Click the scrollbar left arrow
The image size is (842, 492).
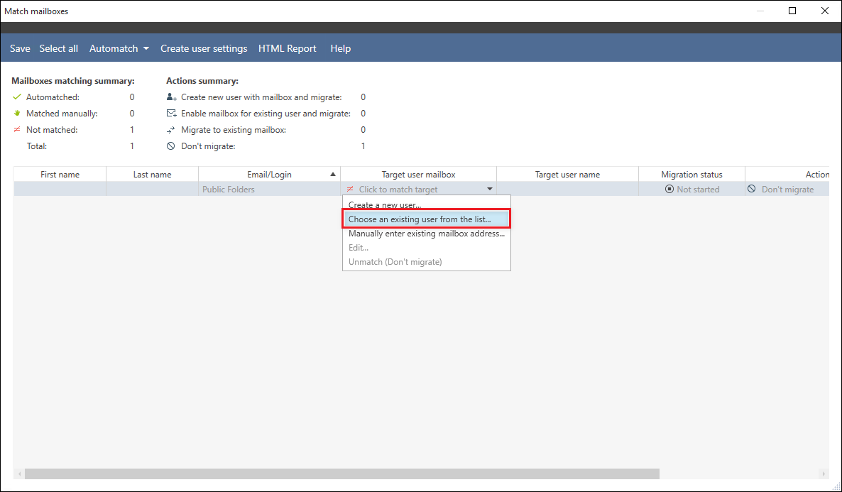19,474
